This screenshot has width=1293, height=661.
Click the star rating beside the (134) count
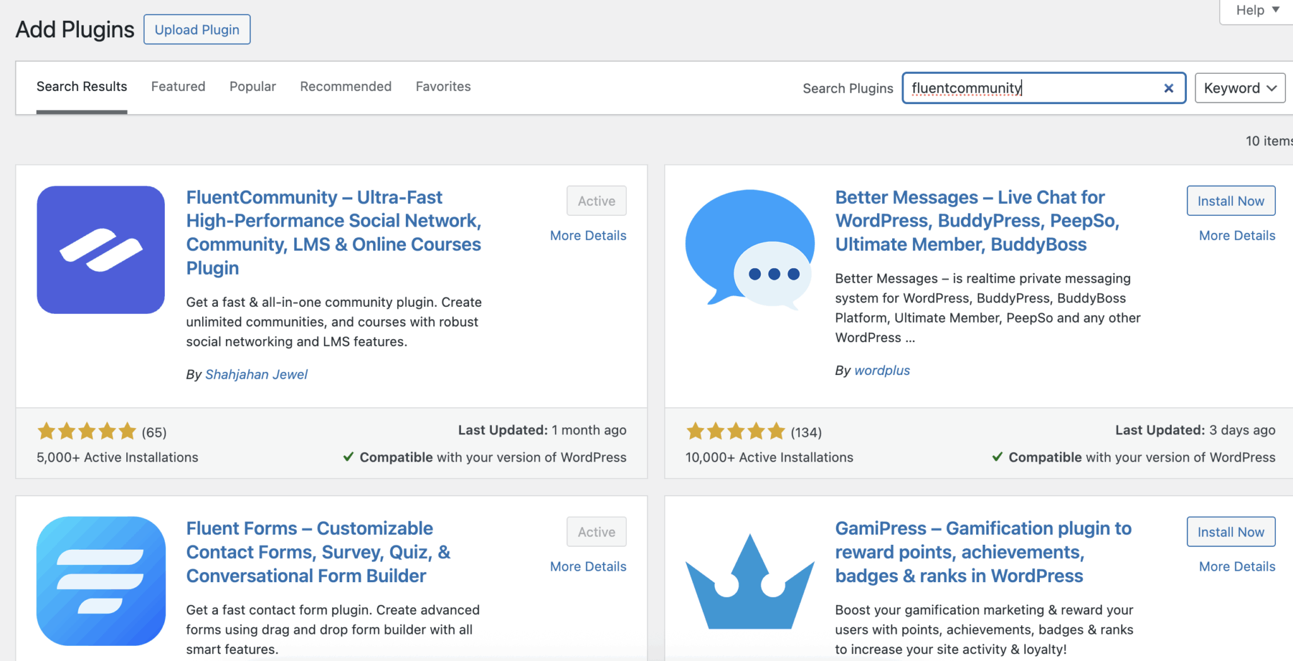(x=734, y=432)
